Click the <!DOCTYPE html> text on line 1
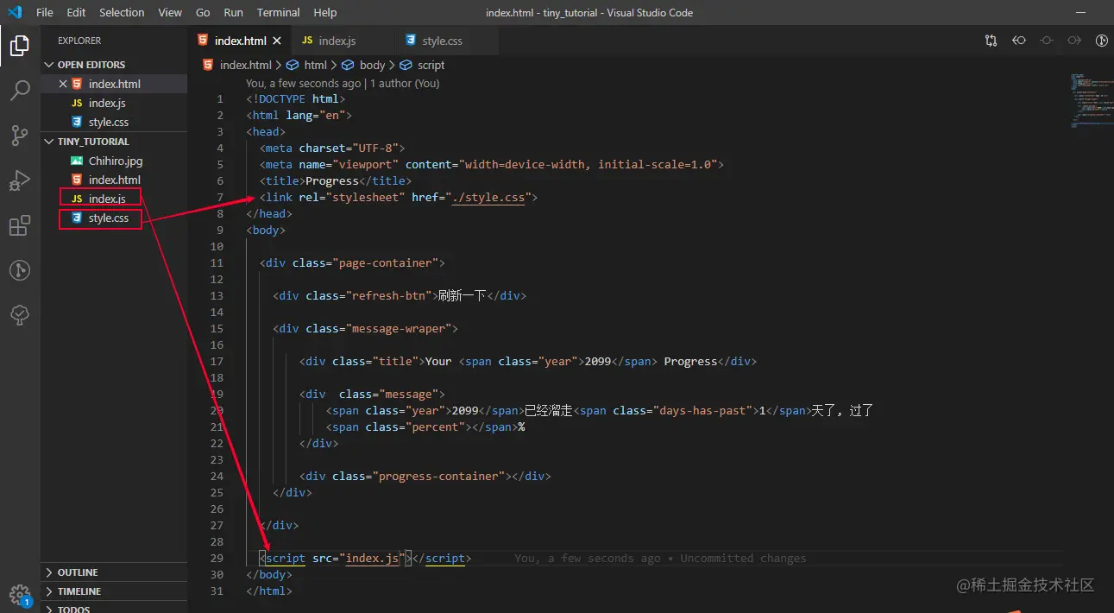1114x613 pixels. [296, 99]
